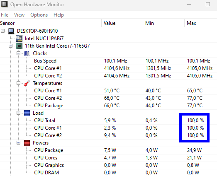Collapse the 11th Gen Intel Core node

click(10, 46)
